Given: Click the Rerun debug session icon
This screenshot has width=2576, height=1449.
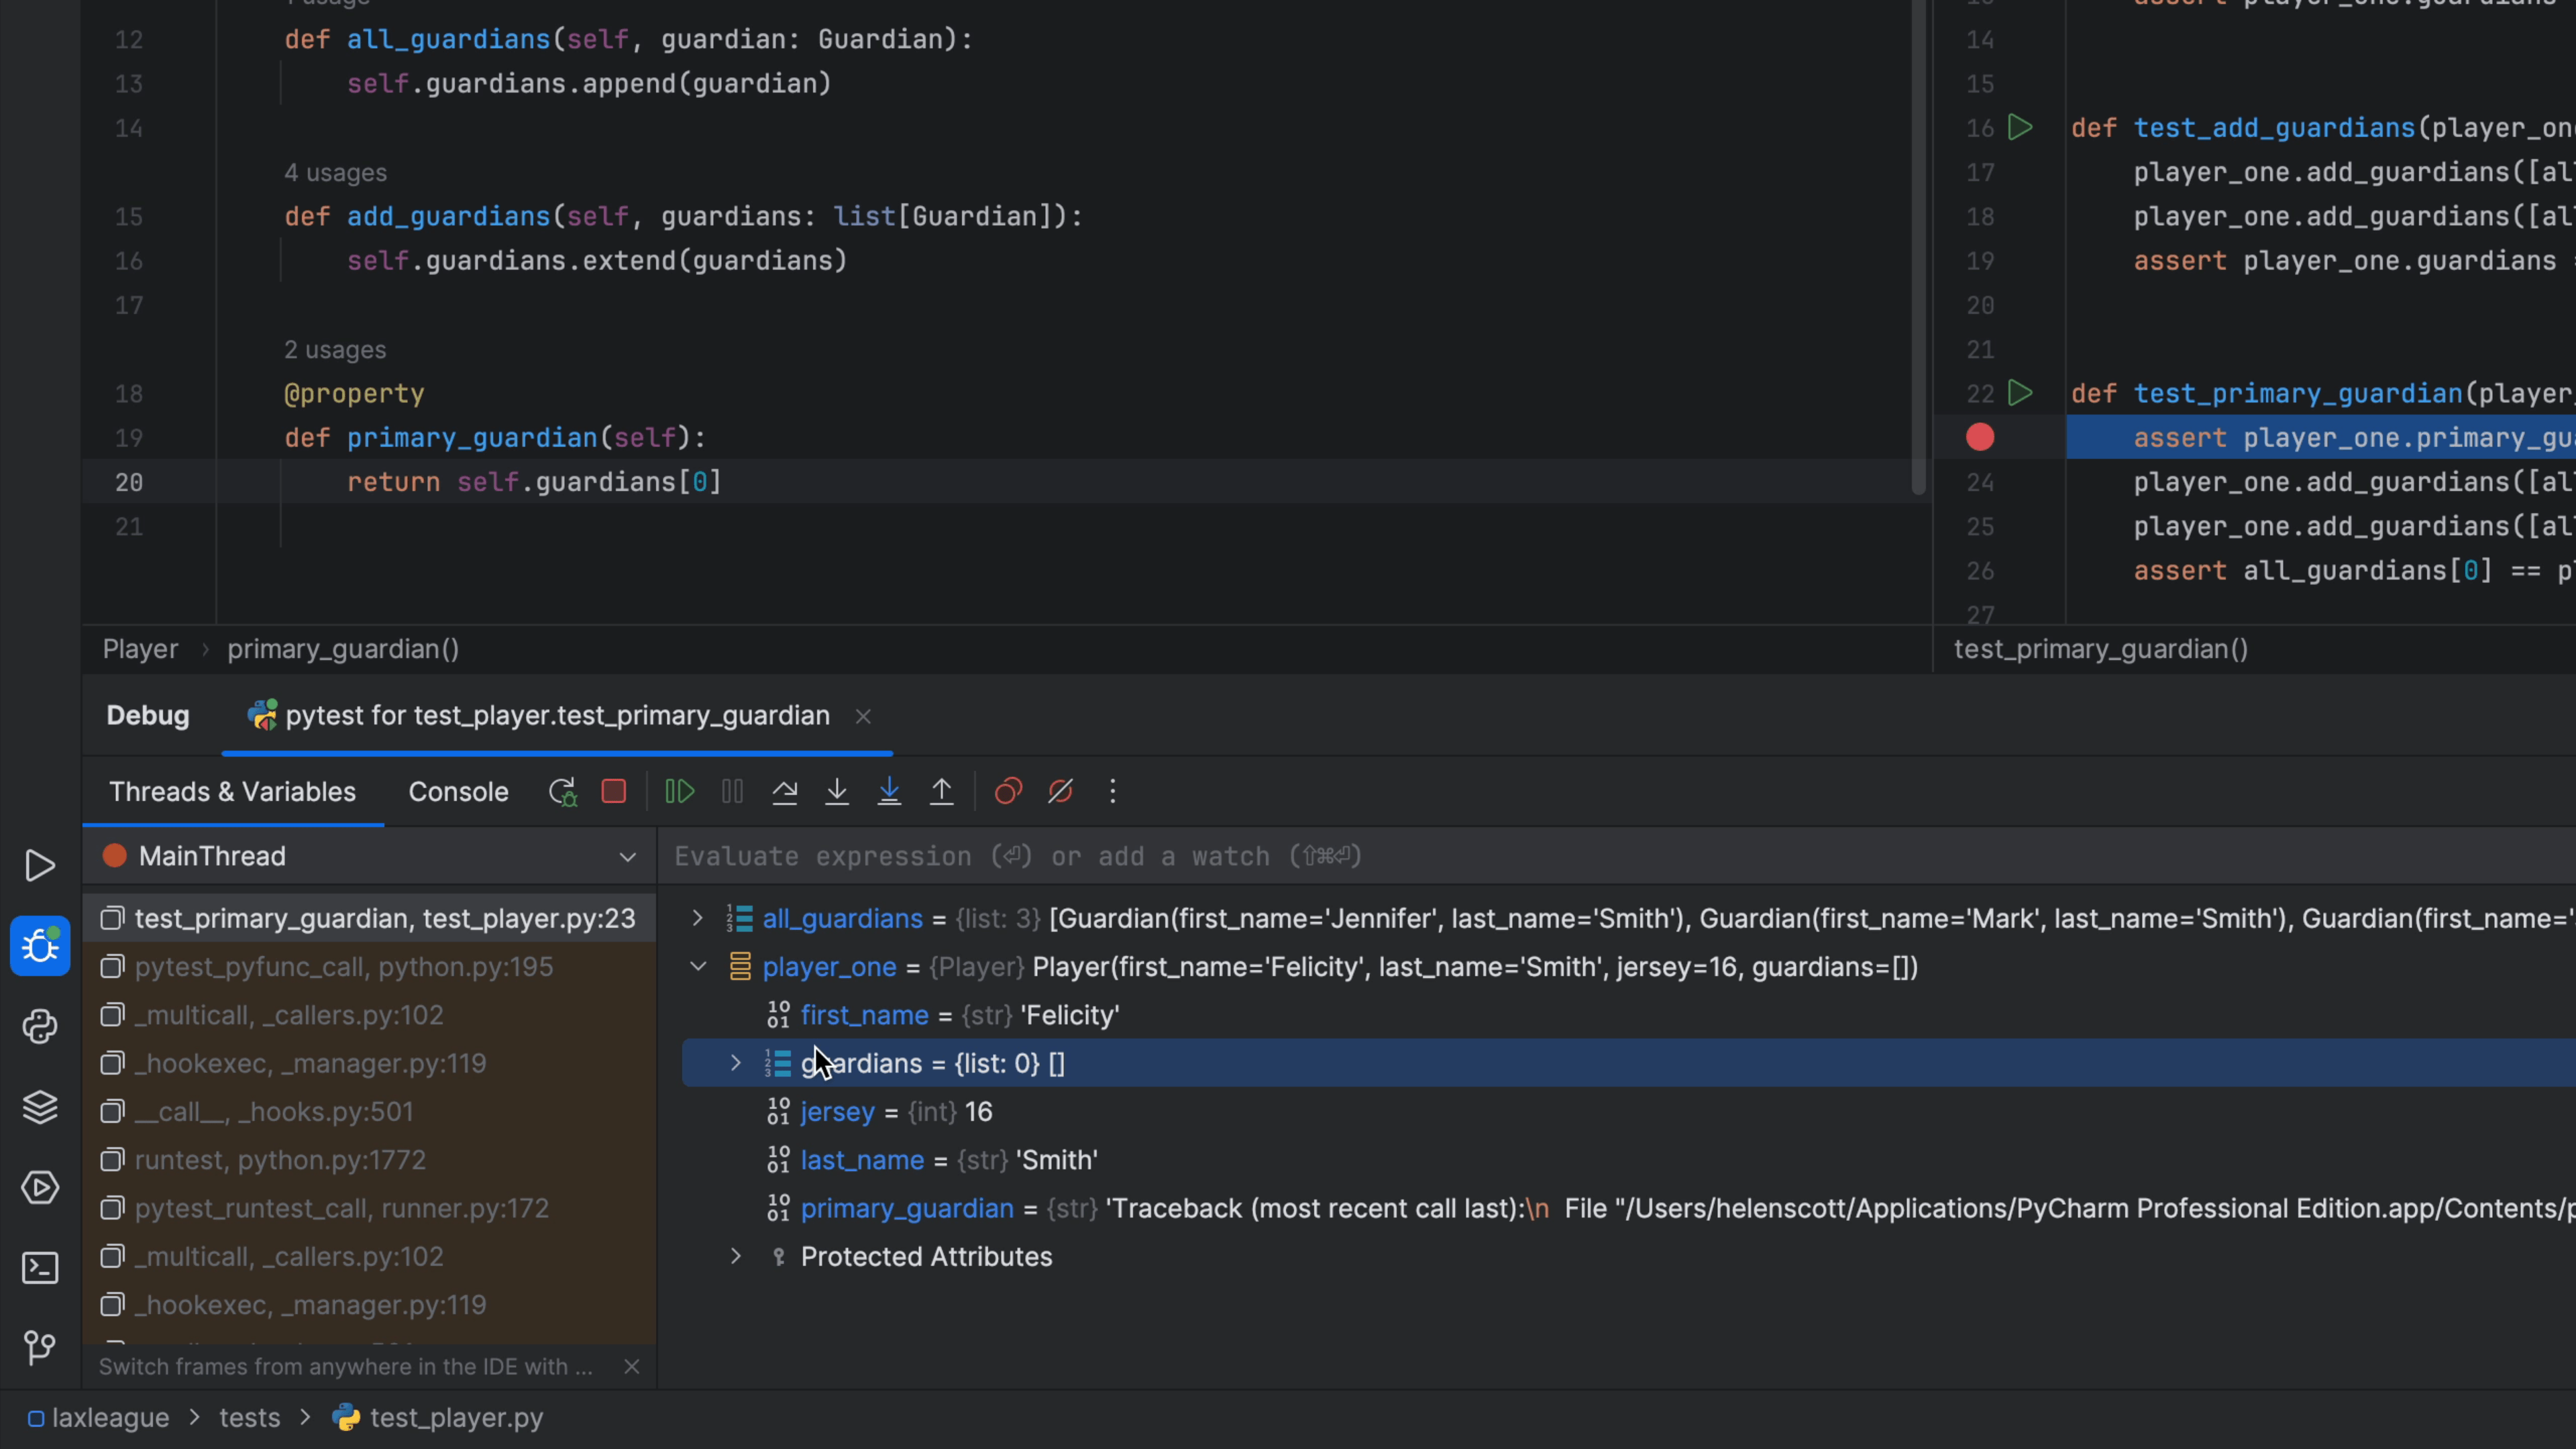Looking at the screenshot, I should (x=562, y=792).
